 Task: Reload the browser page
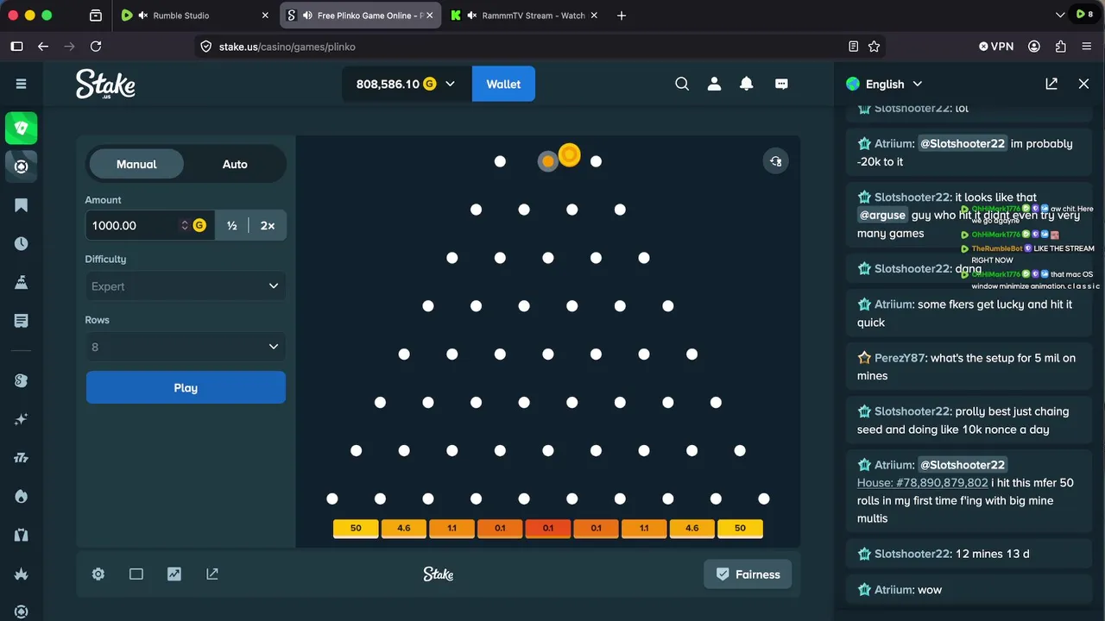[96, 47]
